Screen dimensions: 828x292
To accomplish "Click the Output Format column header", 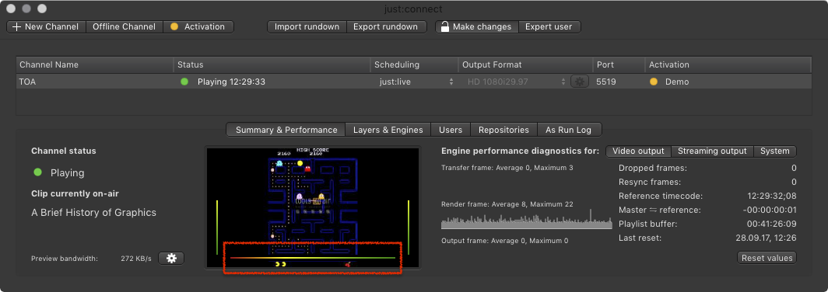I will 525,64.
